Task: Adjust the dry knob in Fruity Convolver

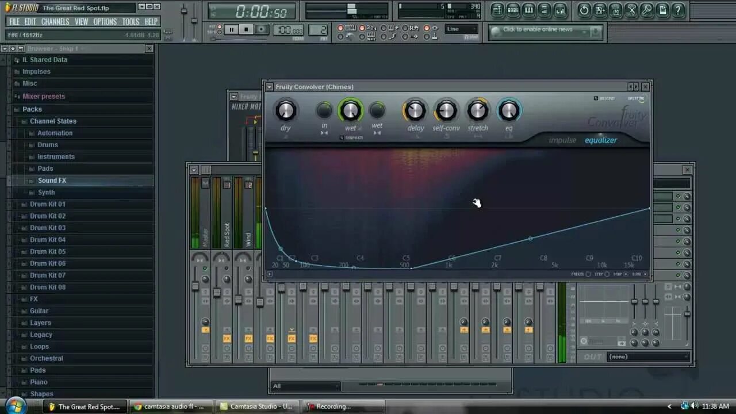Action: pos(286,110)
